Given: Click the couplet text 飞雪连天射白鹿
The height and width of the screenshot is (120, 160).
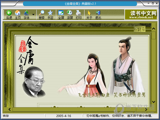Looking at the screenshot, I should (94, 95).
